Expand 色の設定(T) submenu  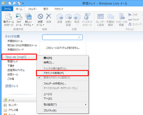pos(62,105)
